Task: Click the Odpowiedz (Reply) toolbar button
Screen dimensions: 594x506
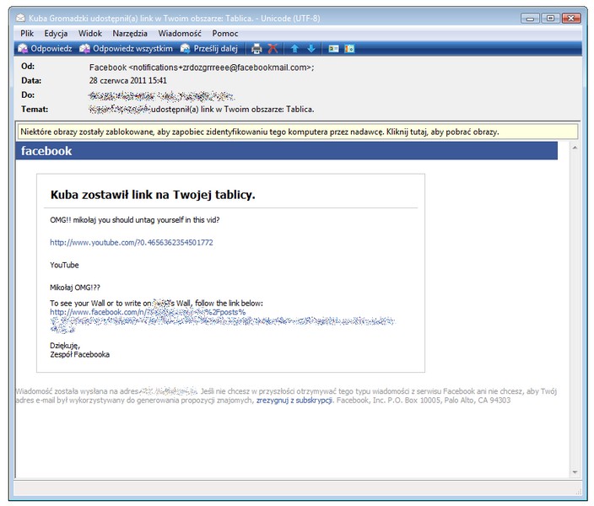Action: click(45, 48)
